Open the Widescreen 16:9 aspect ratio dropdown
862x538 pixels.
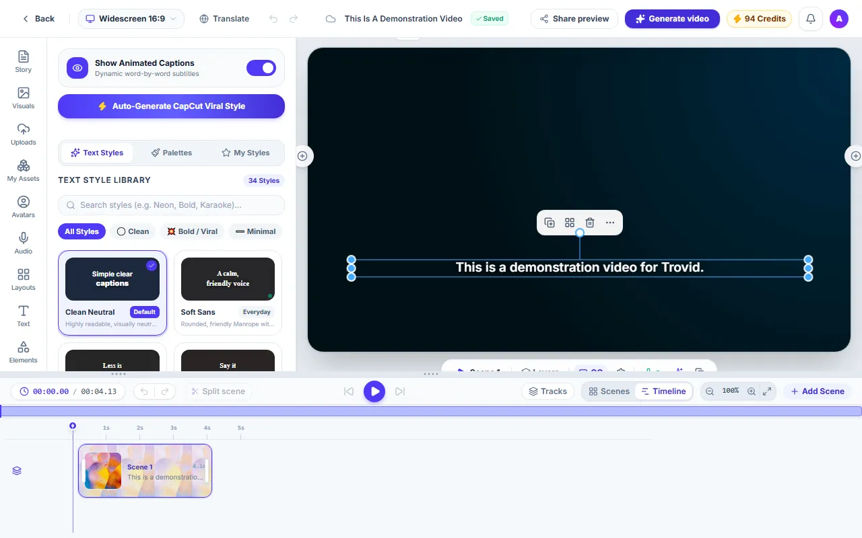click(x=131, y=19)
